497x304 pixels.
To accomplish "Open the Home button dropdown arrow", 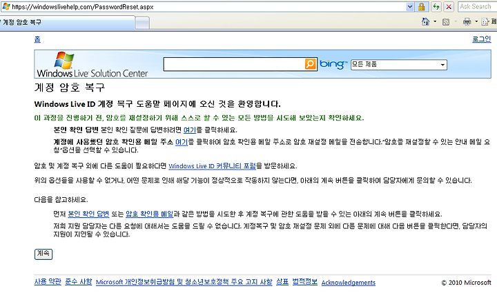I will pyautogui.click(x=435, y=21).
